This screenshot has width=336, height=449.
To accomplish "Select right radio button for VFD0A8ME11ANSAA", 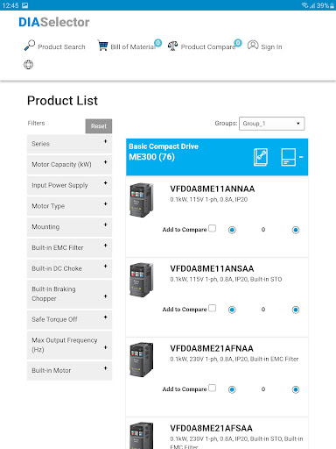I will tap(296, 310).
